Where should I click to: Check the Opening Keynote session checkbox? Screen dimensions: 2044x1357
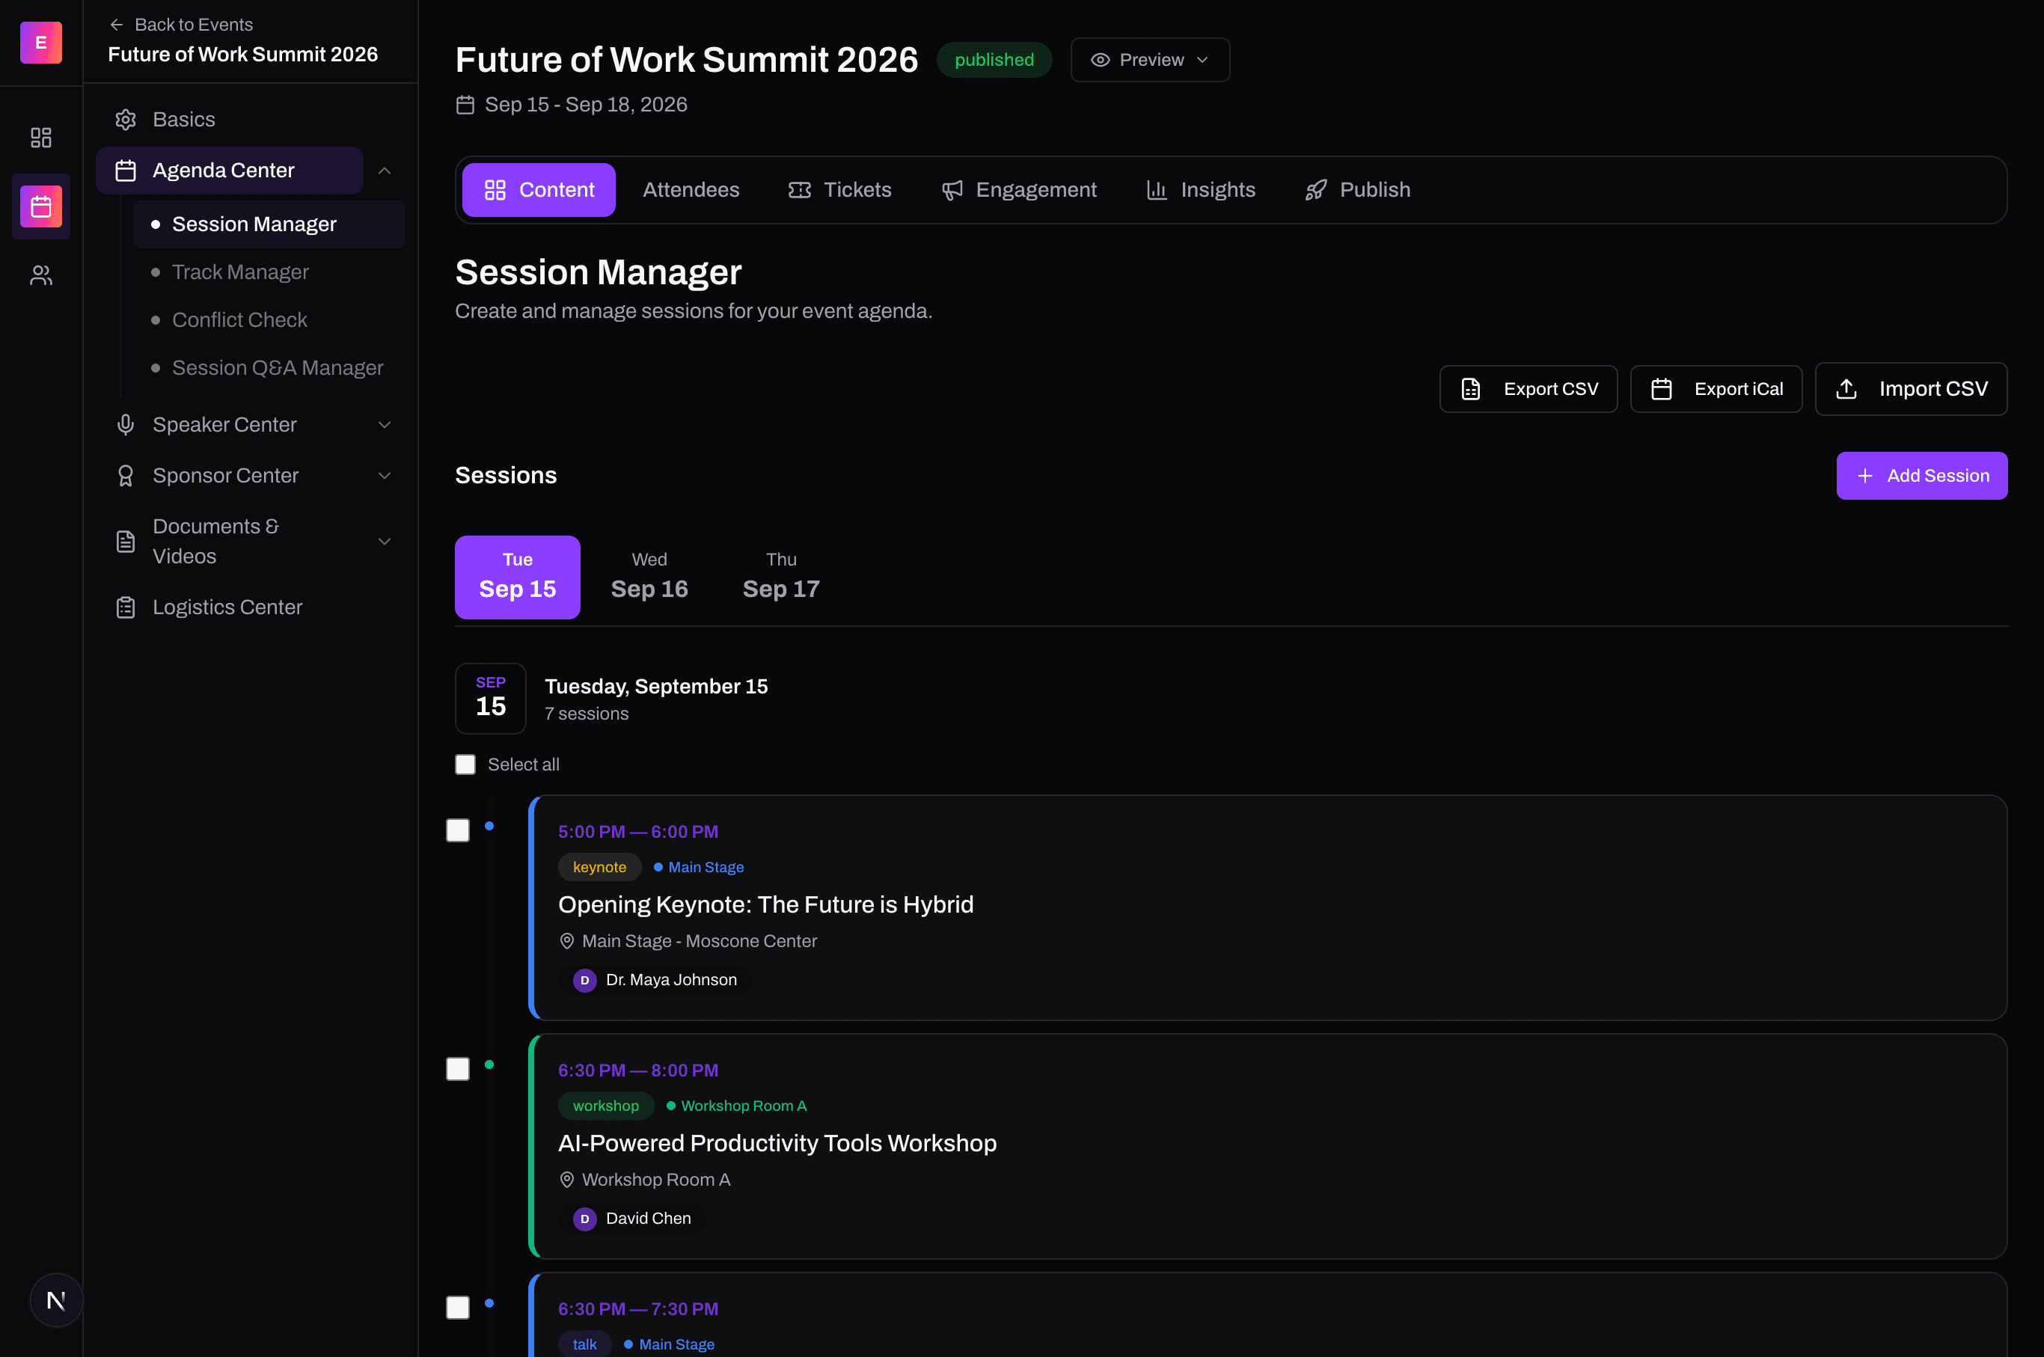point(458,831)
